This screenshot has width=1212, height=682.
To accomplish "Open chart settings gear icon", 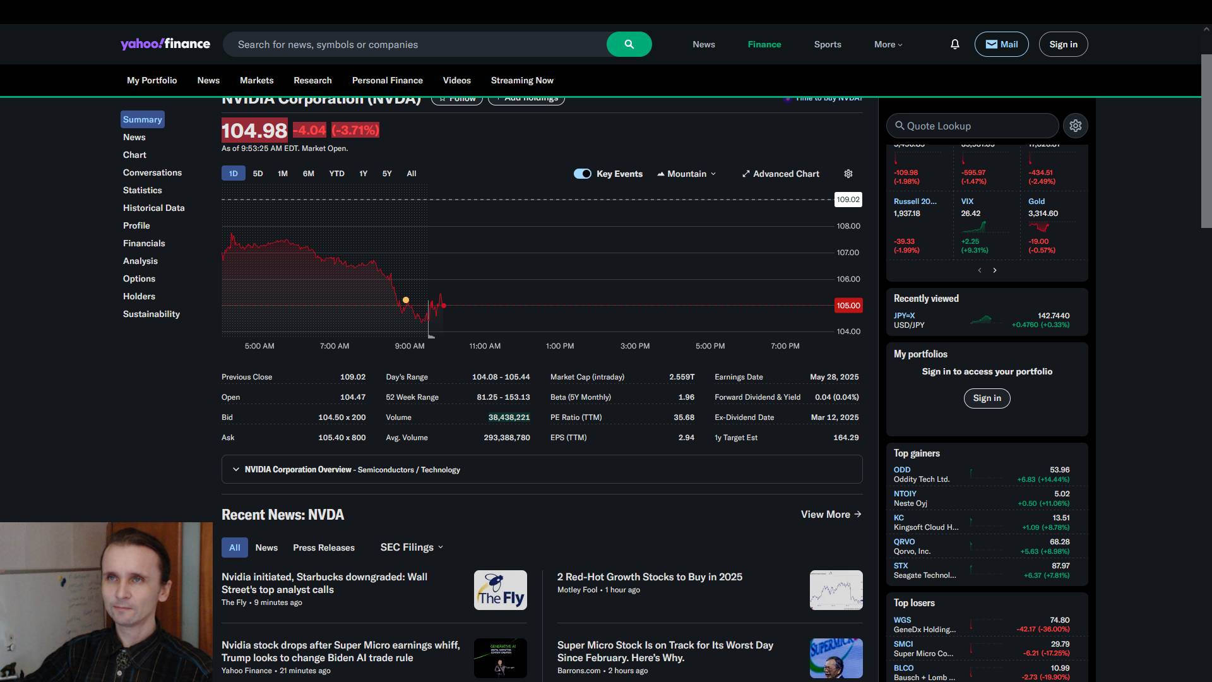I will pyautogui.click(x=848, y=174).
